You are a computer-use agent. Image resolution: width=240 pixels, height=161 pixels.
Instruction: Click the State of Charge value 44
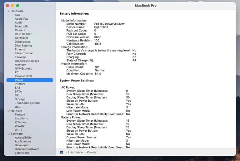click(134, 61)
